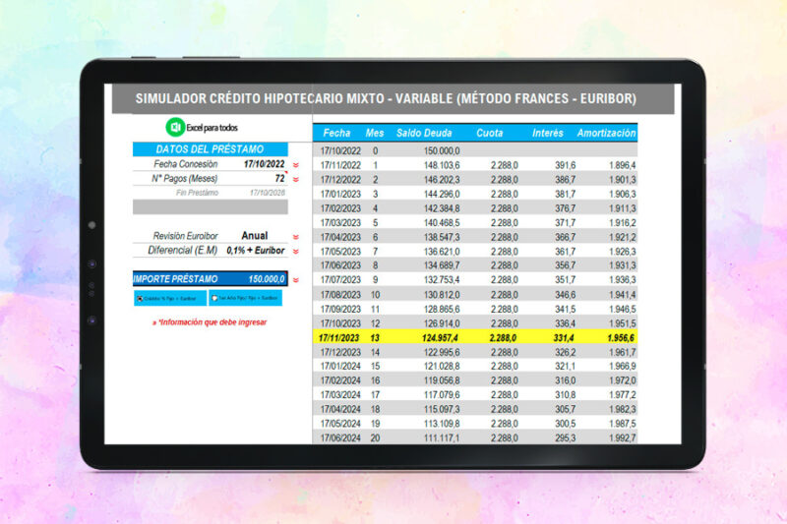Select the date cell 17/04/2024
Image resolution: width=787 pixels, height=524 pixels.
pos(340,410)
